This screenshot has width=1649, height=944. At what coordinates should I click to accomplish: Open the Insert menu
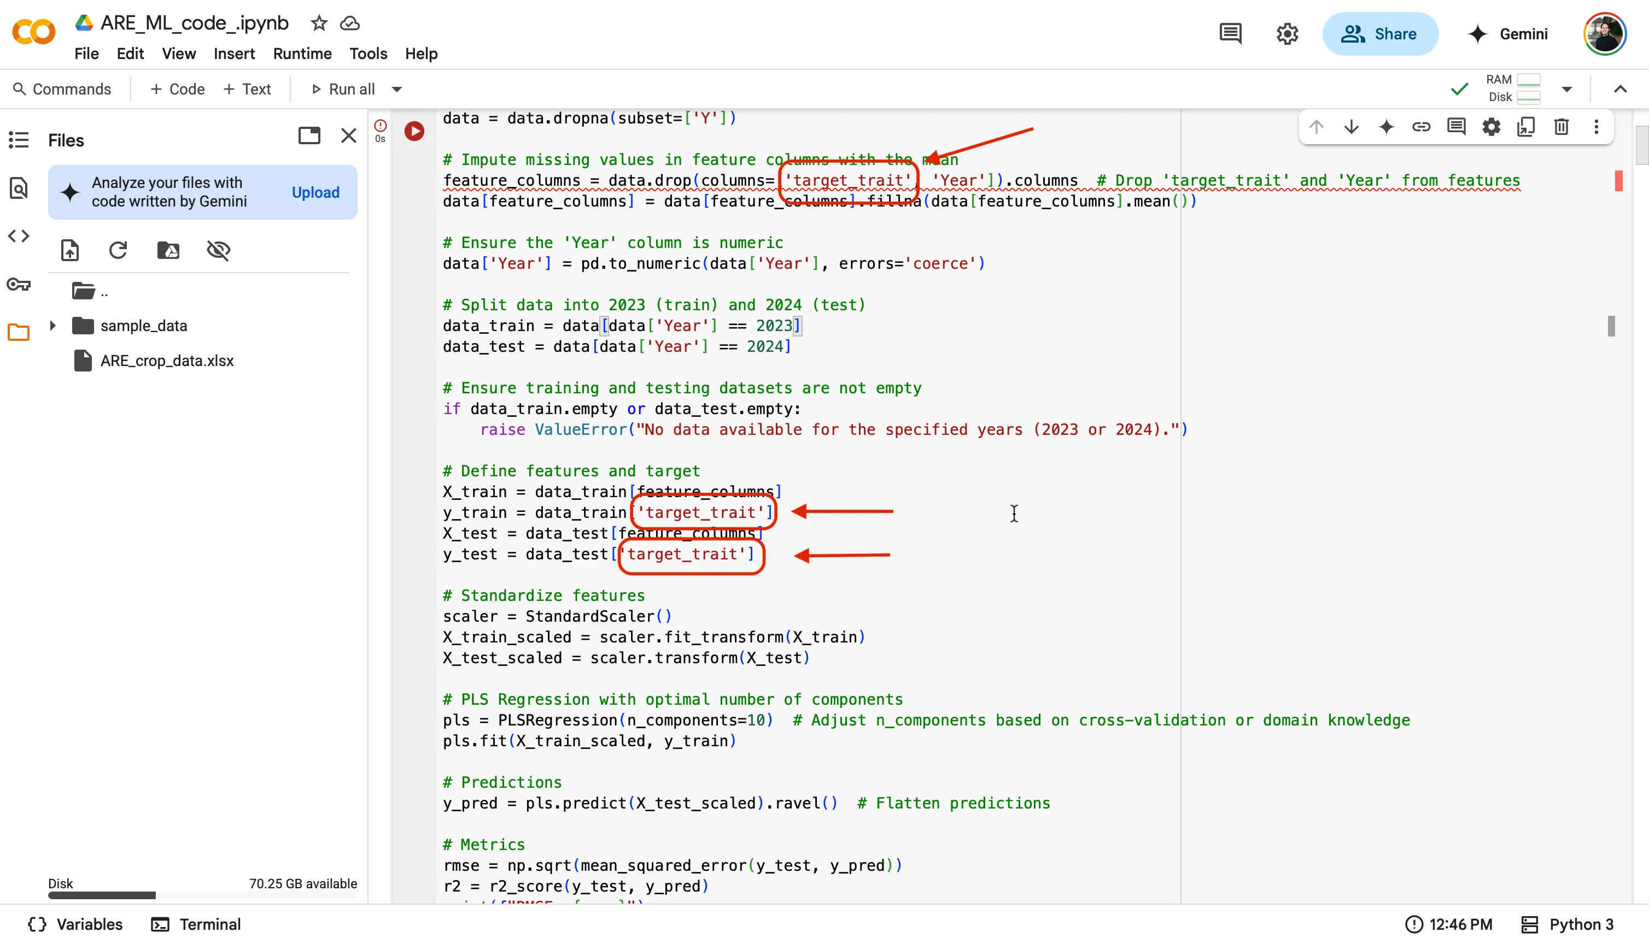(x=234, y=54)
